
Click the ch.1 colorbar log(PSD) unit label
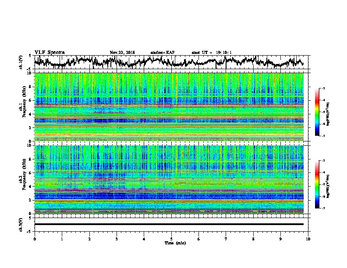click(328, 114)
